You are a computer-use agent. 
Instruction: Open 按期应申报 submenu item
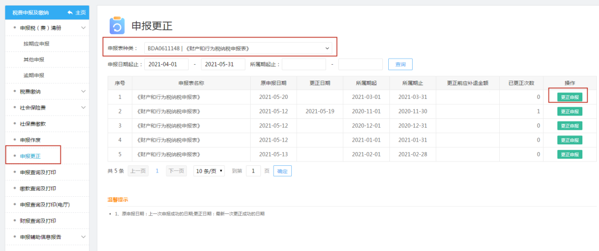[x=36, y=44]
